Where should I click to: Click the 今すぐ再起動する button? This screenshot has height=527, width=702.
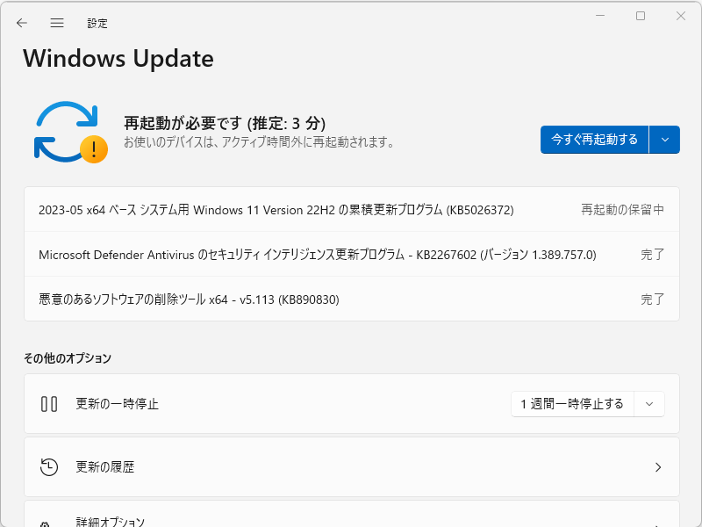click(594, 139)
